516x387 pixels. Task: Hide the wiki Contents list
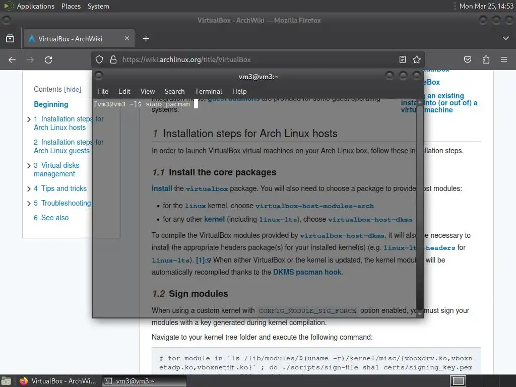tap(73, 89)
